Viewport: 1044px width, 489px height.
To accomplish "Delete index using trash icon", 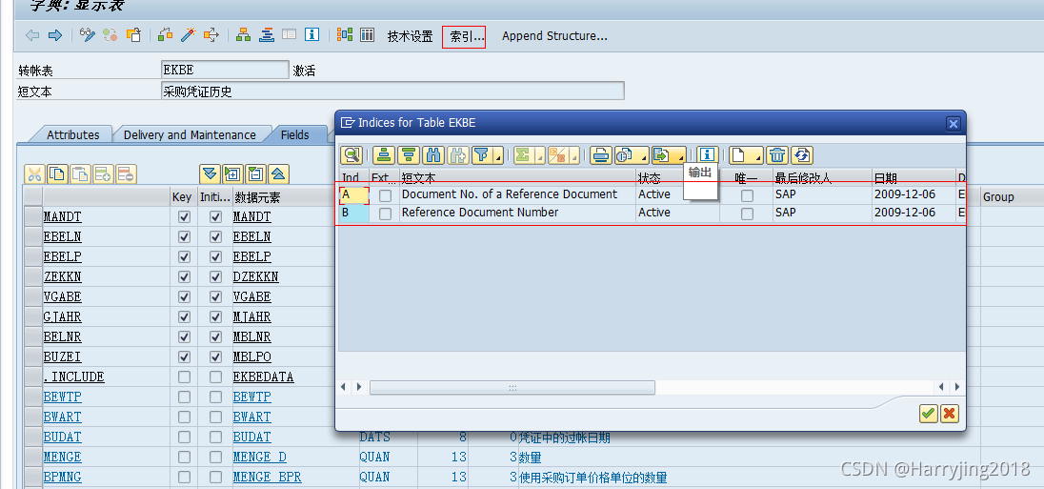I will pos(777,155).
